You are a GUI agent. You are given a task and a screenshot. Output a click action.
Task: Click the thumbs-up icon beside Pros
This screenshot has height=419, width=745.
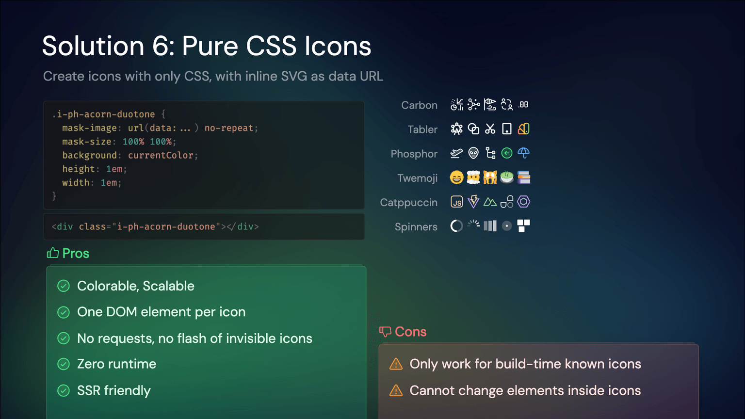[x=53, y=253]
